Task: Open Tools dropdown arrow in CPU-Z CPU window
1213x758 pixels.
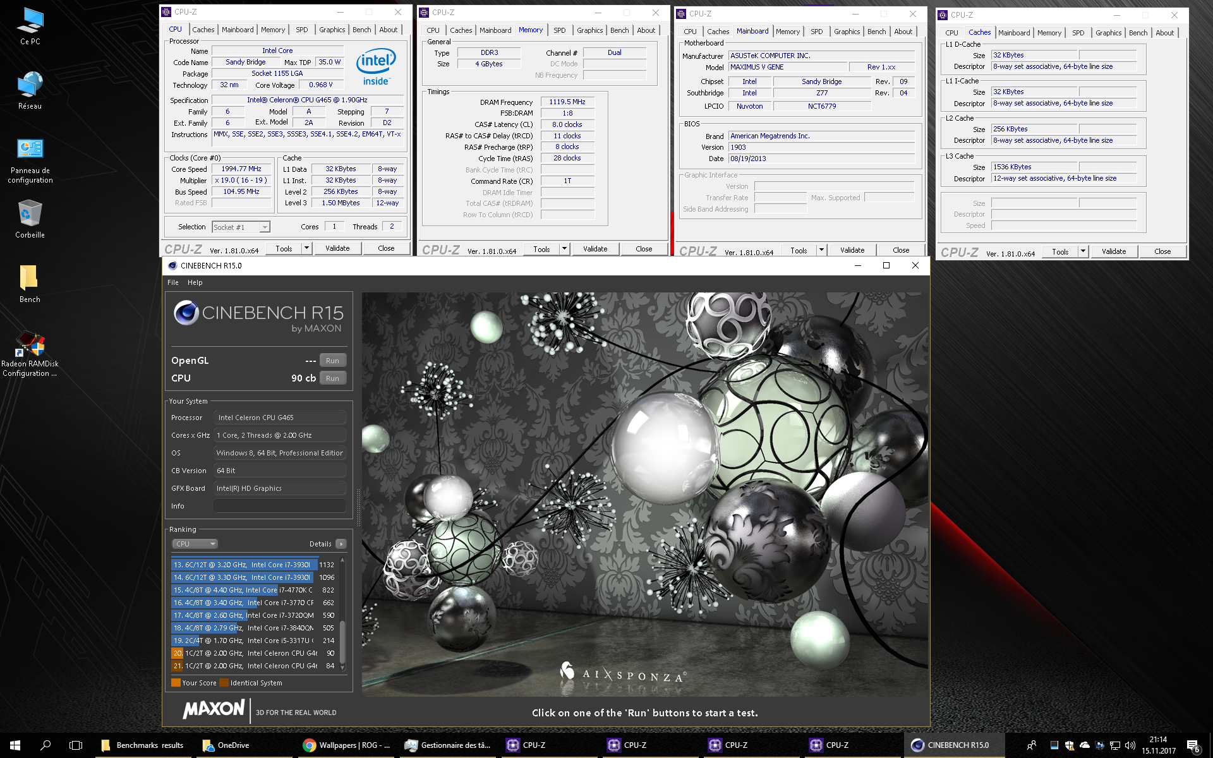Action: pyautogui.click(x=307, y=248)
